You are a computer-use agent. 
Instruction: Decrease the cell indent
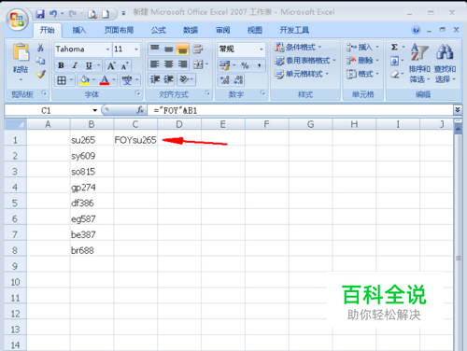(155, 79)
